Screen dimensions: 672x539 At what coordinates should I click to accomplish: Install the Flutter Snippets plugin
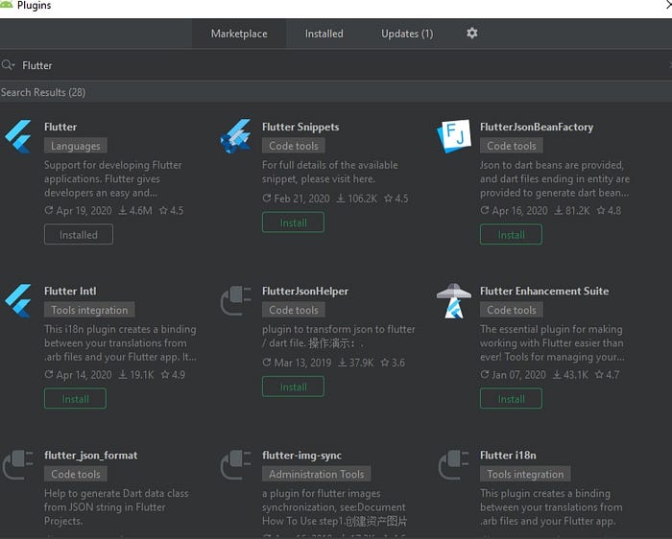[x=293, y=223]
